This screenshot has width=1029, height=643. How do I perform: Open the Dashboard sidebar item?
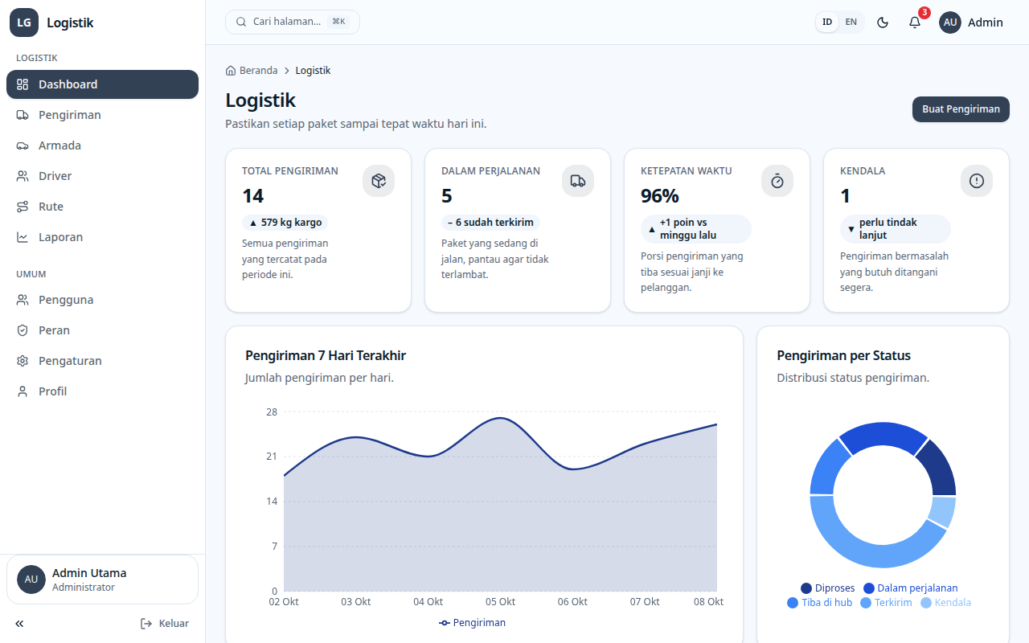click(x=102, y=84)
